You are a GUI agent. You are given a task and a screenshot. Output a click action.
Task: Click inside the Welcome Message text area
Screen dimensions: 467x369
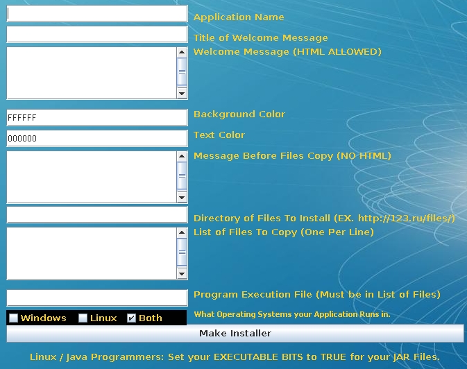[x=92, y=73]
